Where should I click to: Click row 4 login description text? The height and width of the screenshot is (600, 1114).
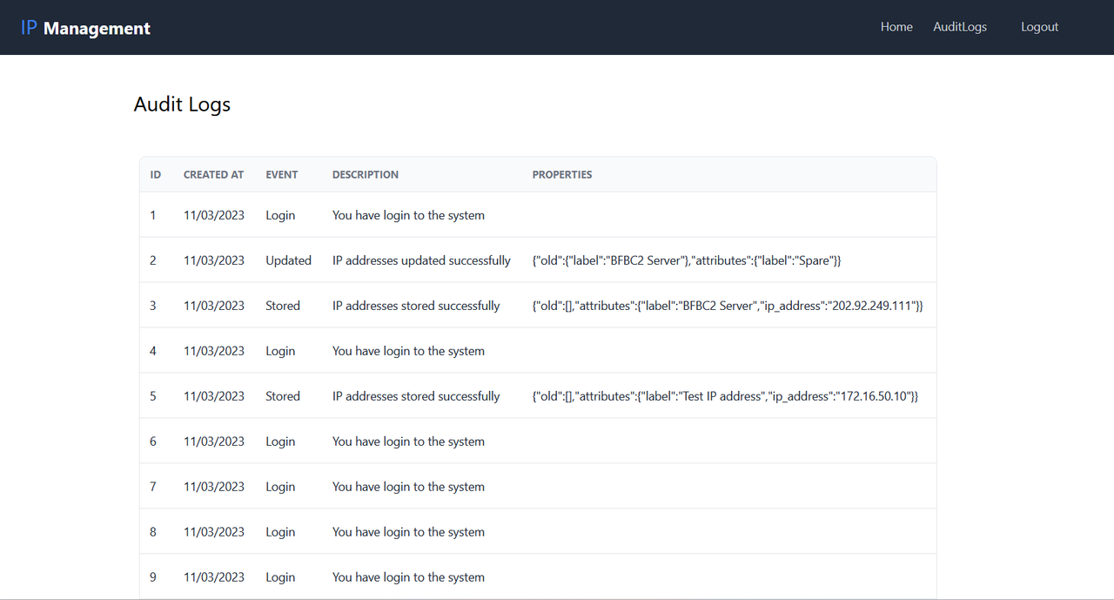(x=408, y=351)
